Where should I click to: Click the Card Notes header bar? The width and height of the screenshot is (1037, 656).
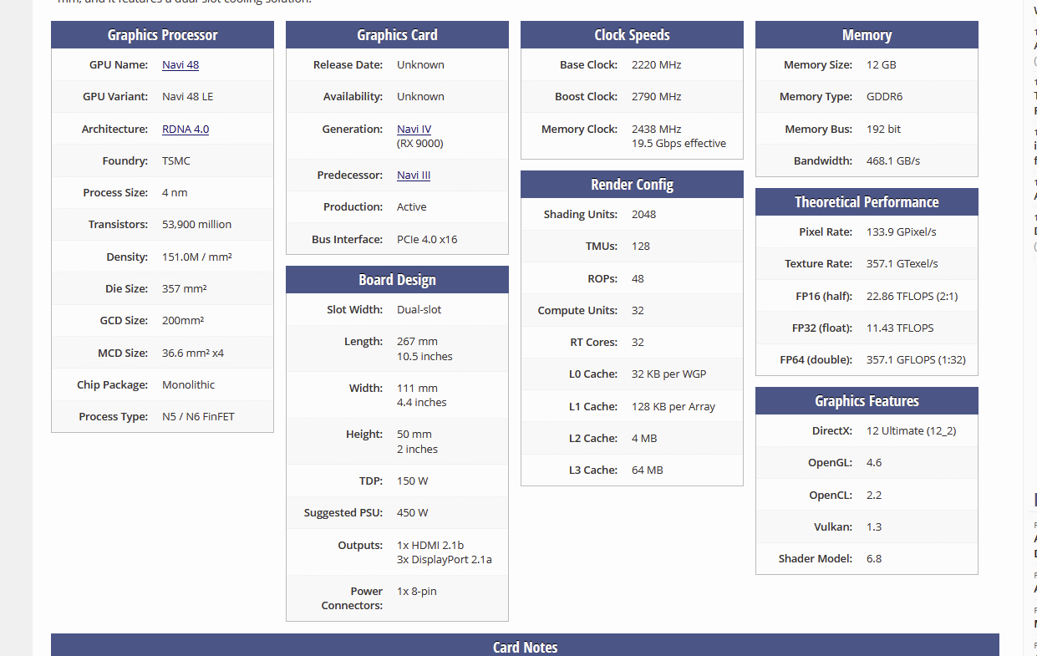525,646
